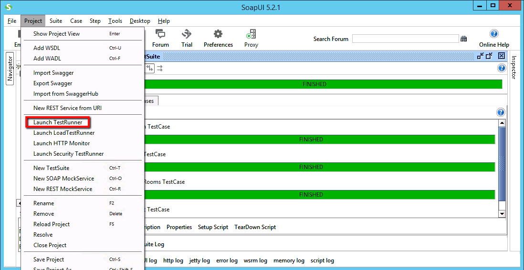524x270 pixels.
Task: Click help icon beside TestCases tab
Action: [x=501, y=112]
